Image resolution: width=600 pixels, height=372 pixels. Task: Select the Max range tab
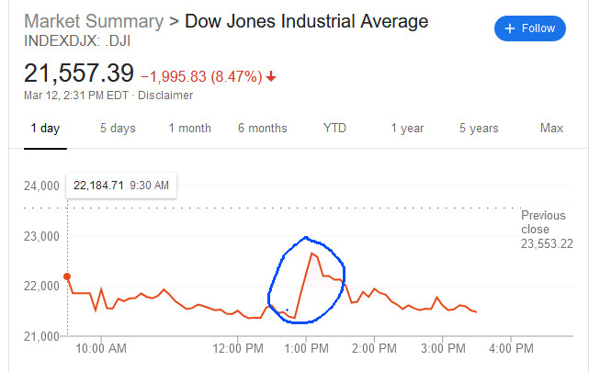[x=551, y=129]
